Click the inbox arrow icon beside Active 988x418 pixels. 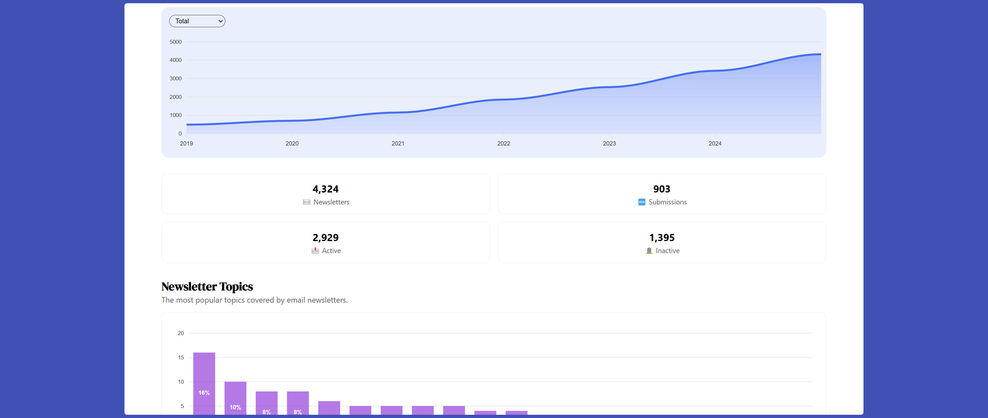pos(315,250)
